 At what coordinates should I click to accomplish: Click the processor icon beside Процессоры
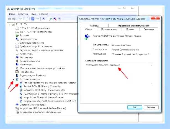(x=17, y=72)
